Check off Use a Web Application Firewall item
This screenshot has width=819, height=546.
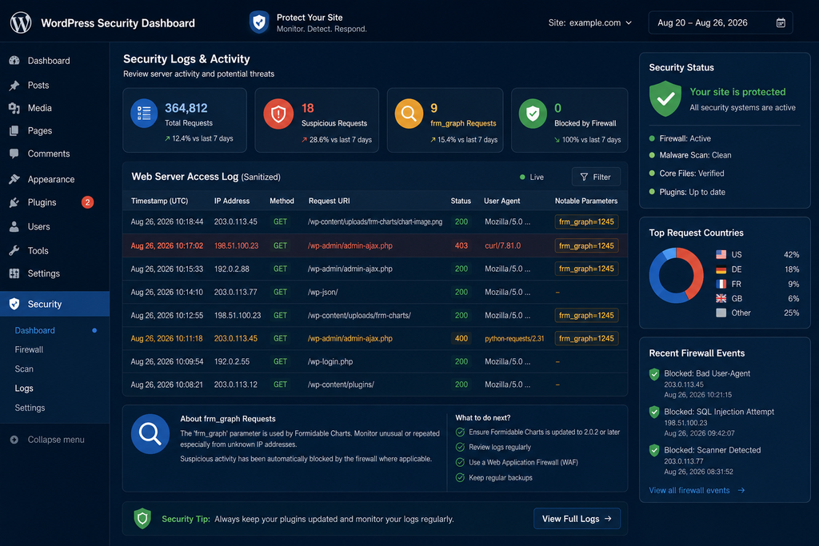point(460,463)
